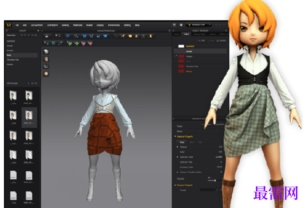Click the simulate garment toolbar icon

coord(46,36)
